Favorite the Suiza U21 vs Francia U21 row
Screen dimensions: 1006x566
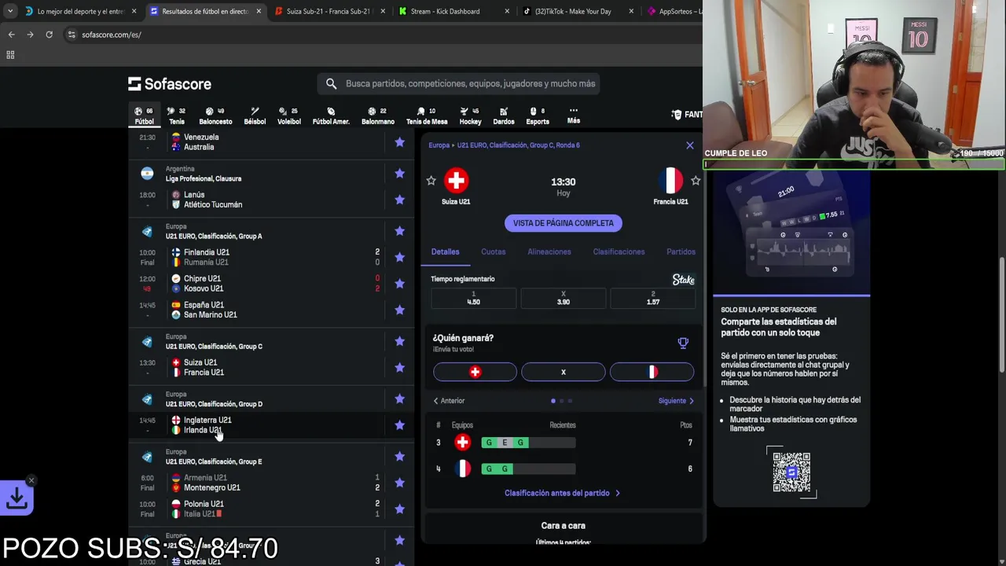coord(399,368)
